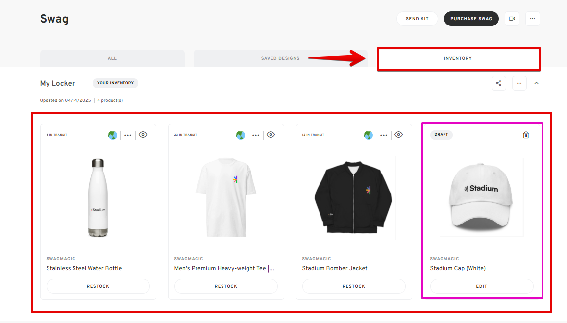Open the black bomber jacket image
Viewport: 567px width, 323px height.
[353, 197]
